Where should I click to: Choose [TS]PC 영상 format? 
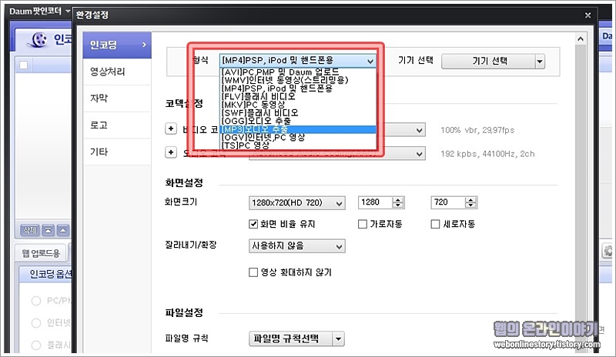297,145
